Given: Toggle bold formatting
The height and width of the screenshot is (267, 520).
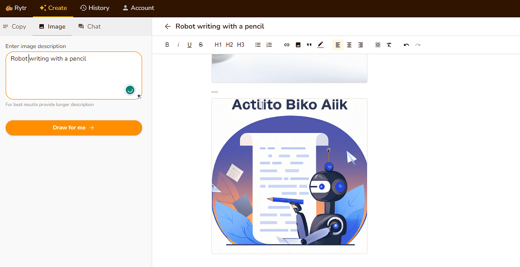Looking at the screenshot, I should pos(167,45).
